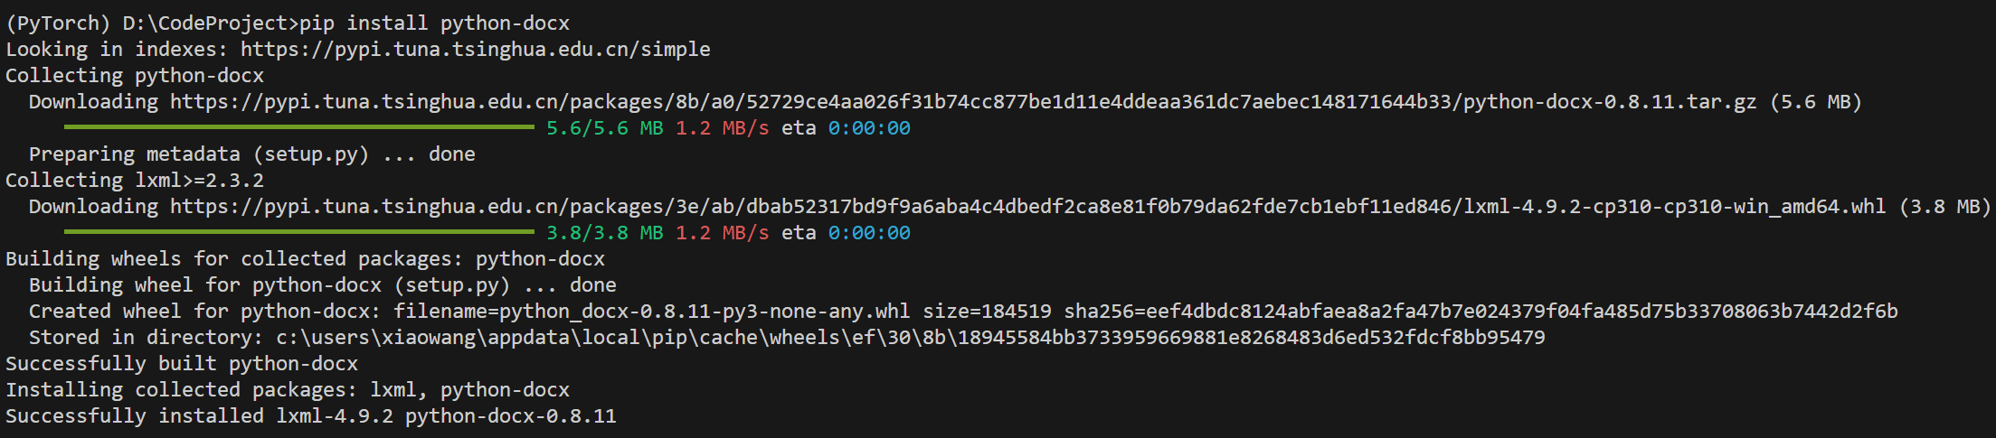Open the python-docx-0.8.11.tar.gz download link
The image size is (1996, 438).
963,101
